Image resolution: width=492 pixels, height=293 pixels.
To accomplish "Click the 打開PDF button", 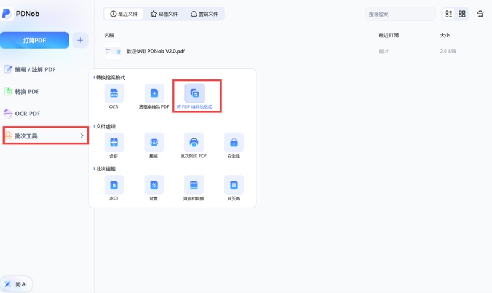I will coord(34,40).
